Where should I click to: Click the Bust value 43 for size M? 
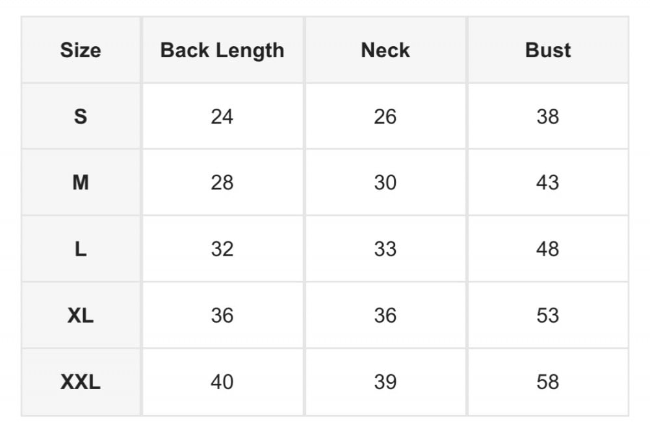point(548,183)
